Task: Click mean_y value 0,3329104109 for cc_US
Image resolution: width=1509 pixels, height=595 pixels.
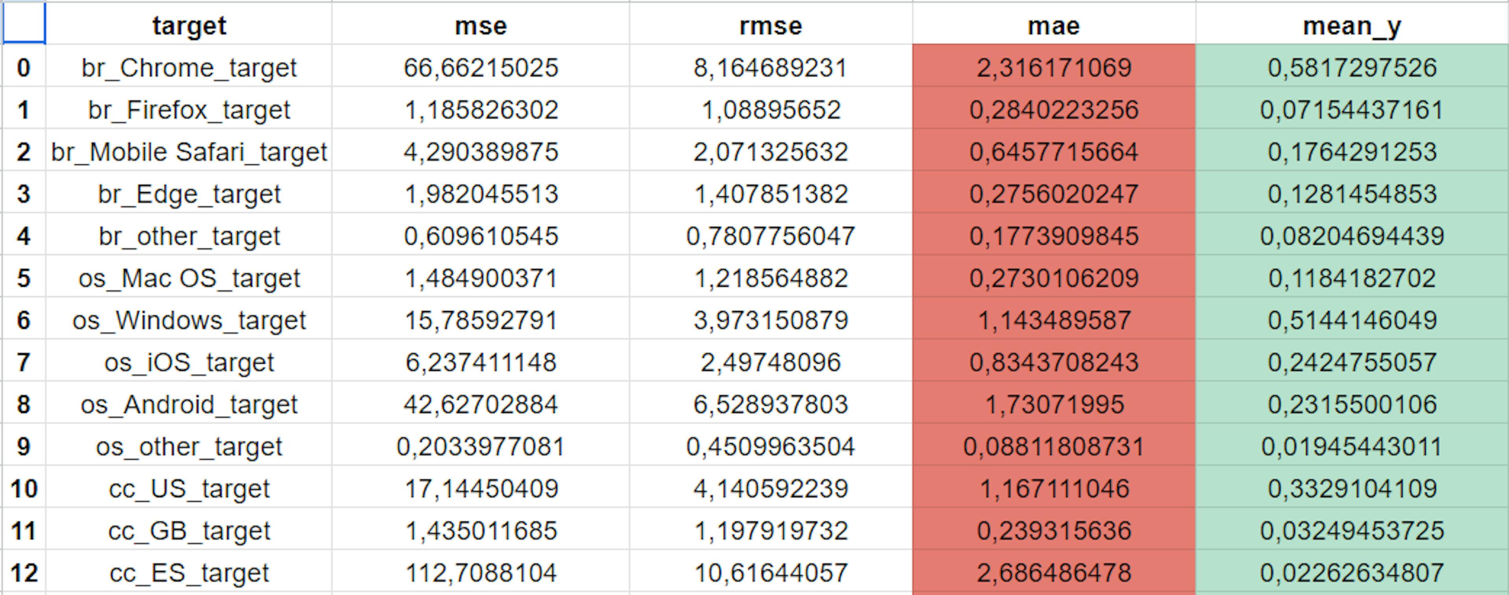Action: pos(1351,489)
